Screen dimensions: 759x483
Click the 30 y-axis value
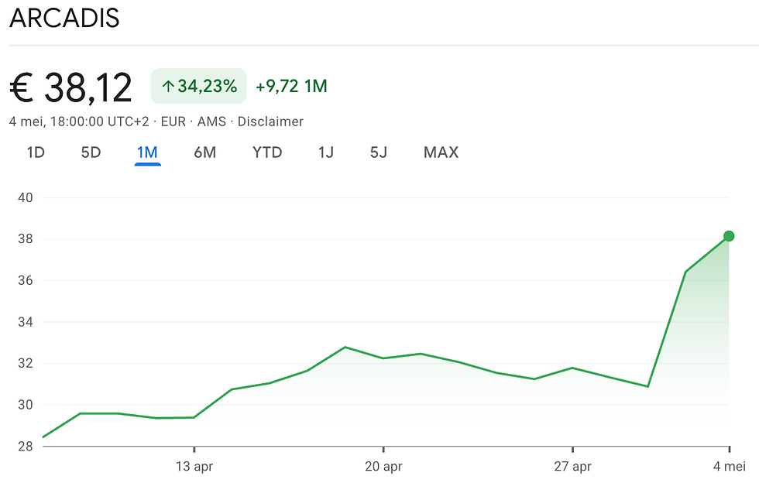(x=25, y=405)
